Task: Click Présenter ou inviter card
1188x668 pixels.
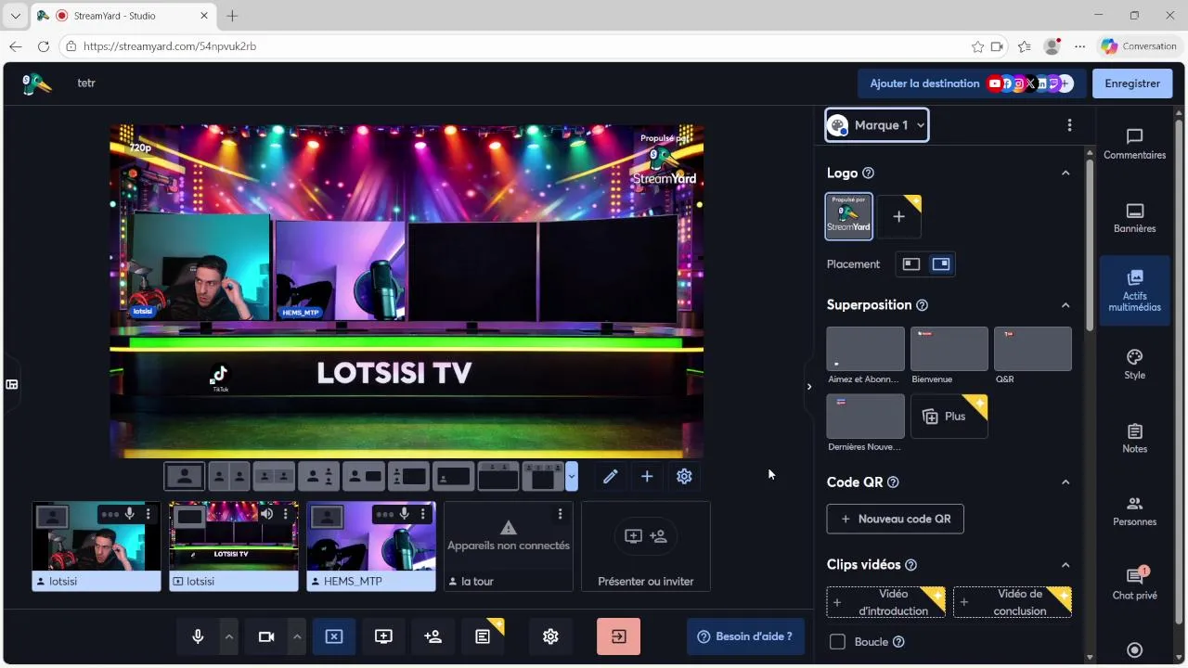Action: pos(646,546)
